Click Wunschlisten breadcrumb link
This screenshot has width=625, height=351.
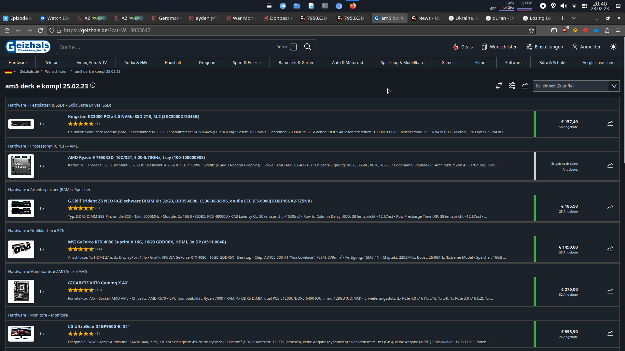[56, 71]
